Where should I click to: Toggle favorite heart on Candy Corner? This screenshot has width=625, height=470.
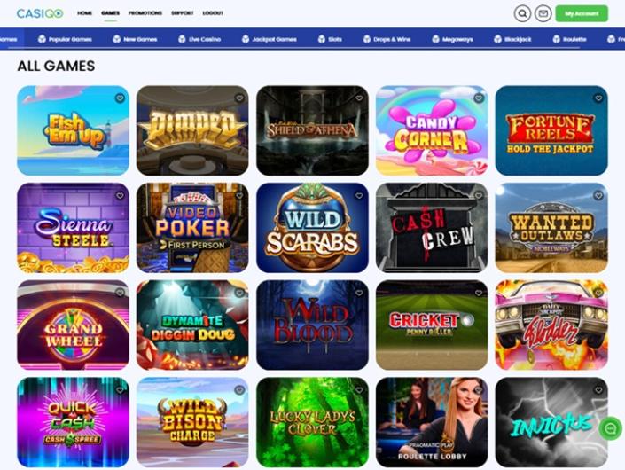pos(479,98)
